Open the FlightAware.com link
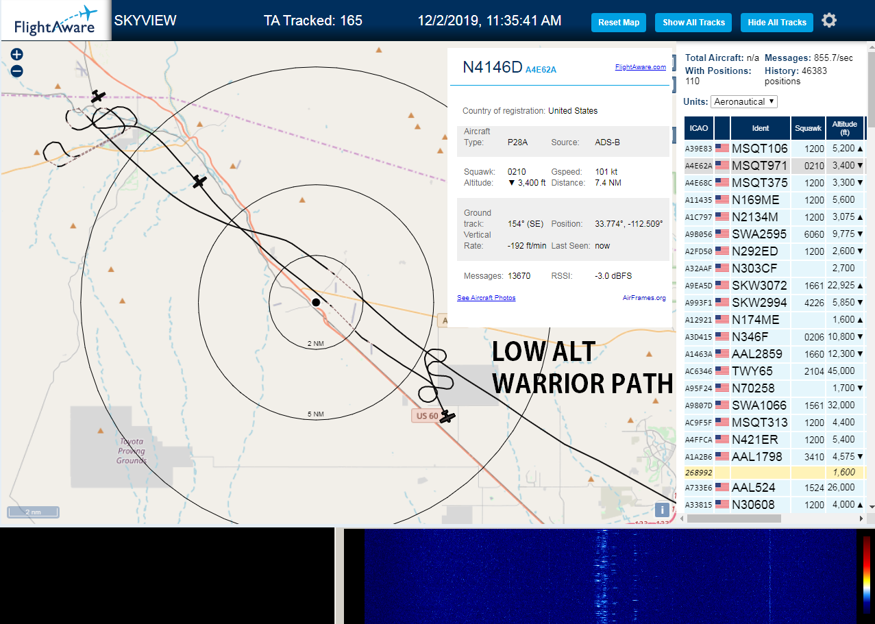875x624 pixels. pyautogui.click(x=640, y=67)
